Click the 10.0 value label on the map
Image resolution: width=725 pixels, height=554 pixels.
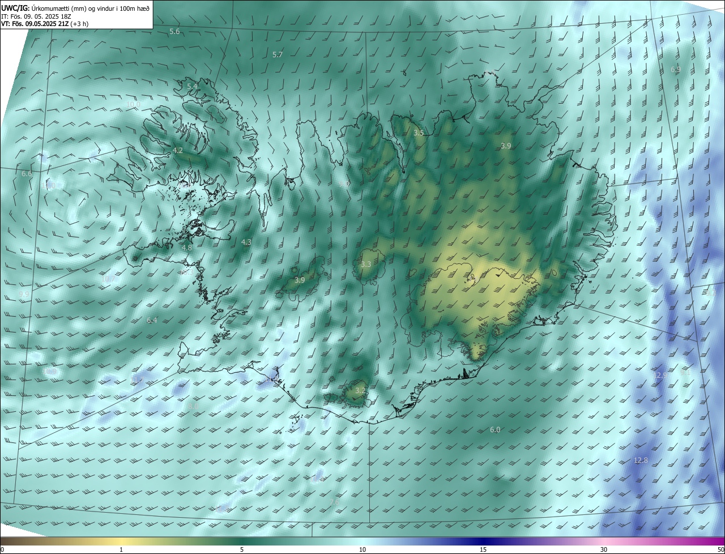click(x=133, y=105)
